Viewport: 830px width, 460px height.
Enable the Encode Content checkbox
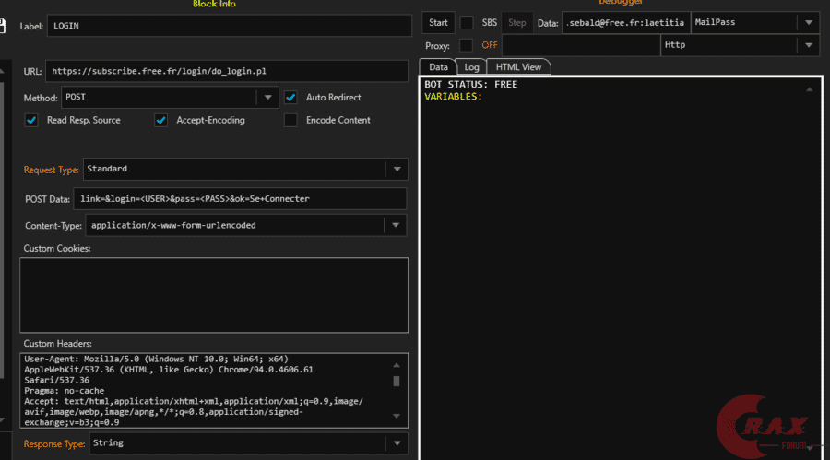tap(290, 120)
